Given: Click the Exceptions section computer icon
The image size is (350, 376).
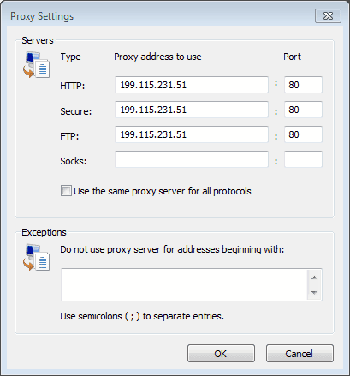Looking at the screenshot, I should tap(36, 257).
